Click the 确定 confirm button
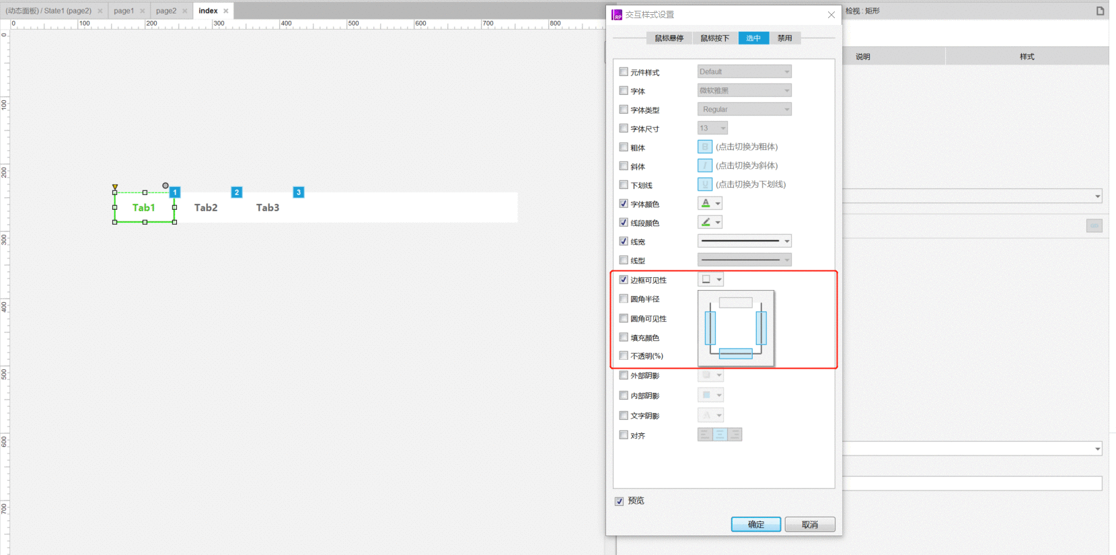 coord(756,524)
